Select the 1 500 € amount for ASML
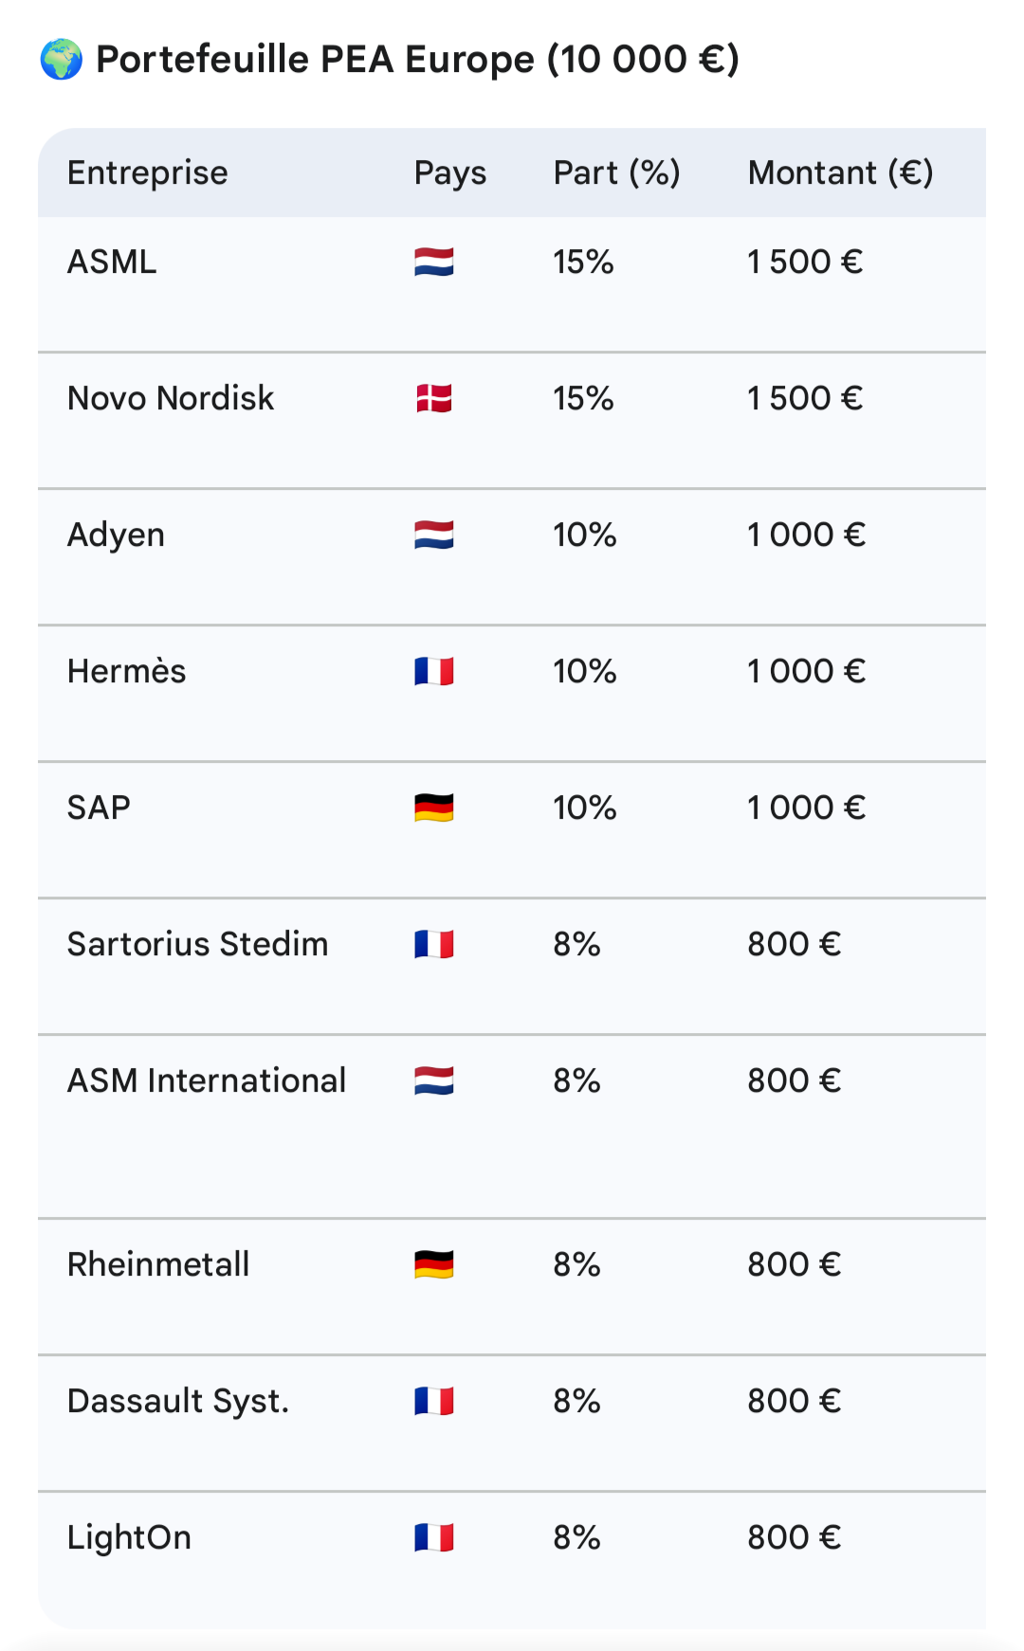Viewport: 1024px width, 1651px height. coord(805,262)
